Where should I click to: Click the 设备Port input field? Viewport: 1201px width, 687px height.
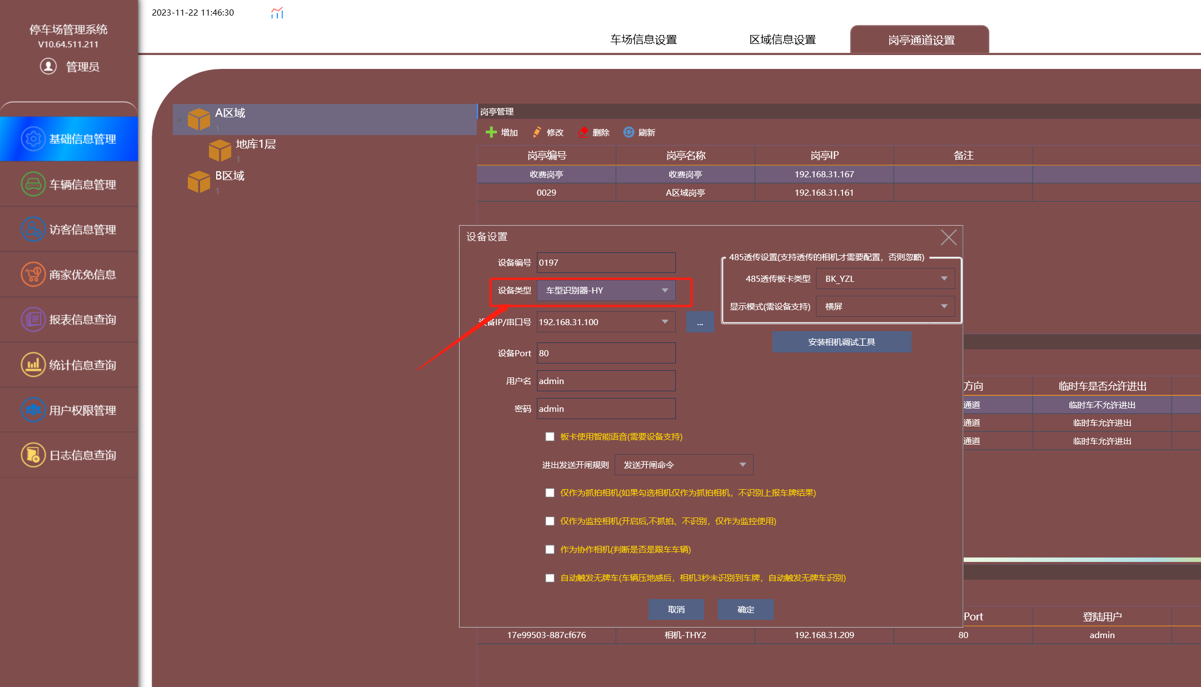pos(606,353)
